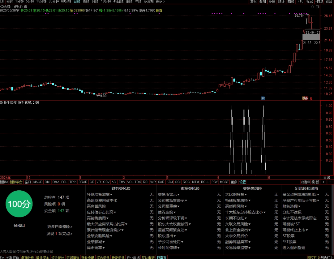The width and height of the screenshot is (334, 259).
Task: Click the 指标B button
Action: point(306,182)
